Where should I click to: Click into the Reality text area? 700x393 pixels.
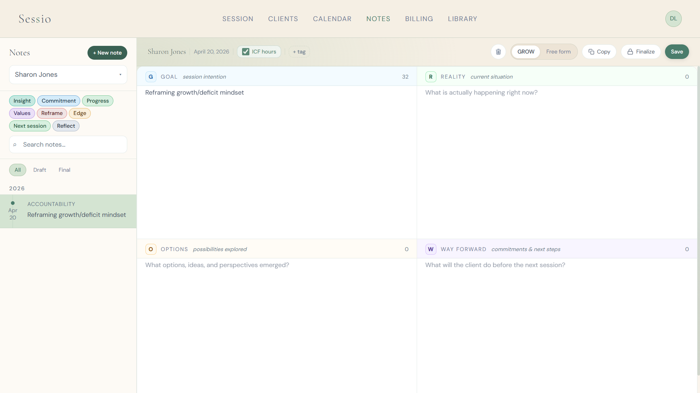[557, 162]
